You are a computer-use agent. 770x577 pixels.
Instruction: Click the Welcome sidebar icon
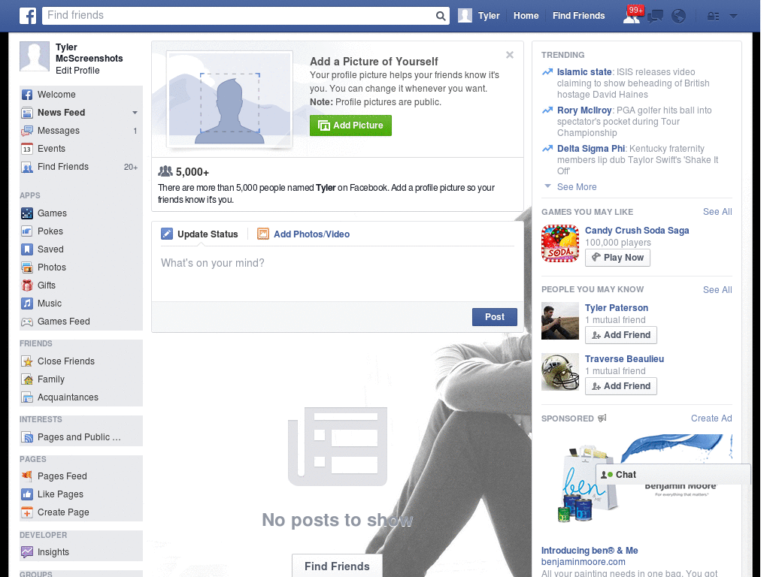[27, 95]
